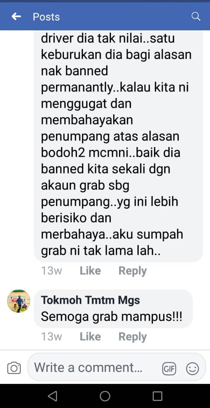
Task: Open the GIF picker
Action: [x=169, y=369]
